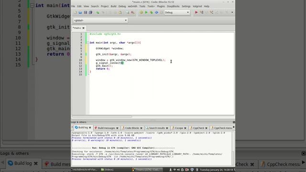Open the Debug menu
Viewport: 306px width, 172px height.
click(122, 6)
